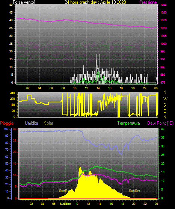Click the 14 hour tick on wind chart

coord(98,88)
